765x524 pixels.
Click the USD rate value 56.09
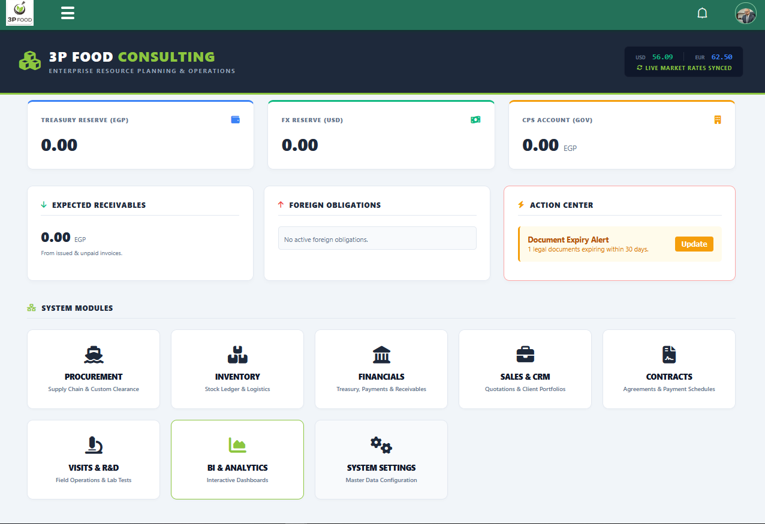(662, 57)
